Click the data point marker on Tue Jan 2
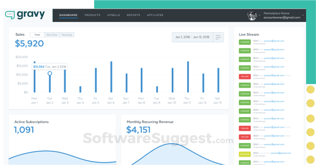 tap(50, 73)
